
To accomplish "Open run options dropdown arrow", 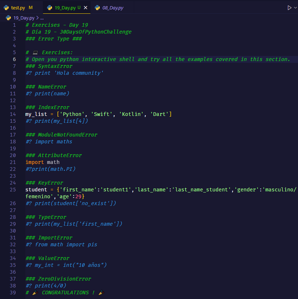I will (x=295, y=8).
